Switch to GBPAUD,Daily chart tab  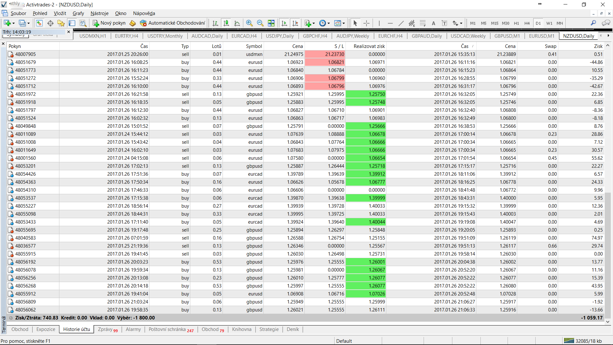coord(427,36)
